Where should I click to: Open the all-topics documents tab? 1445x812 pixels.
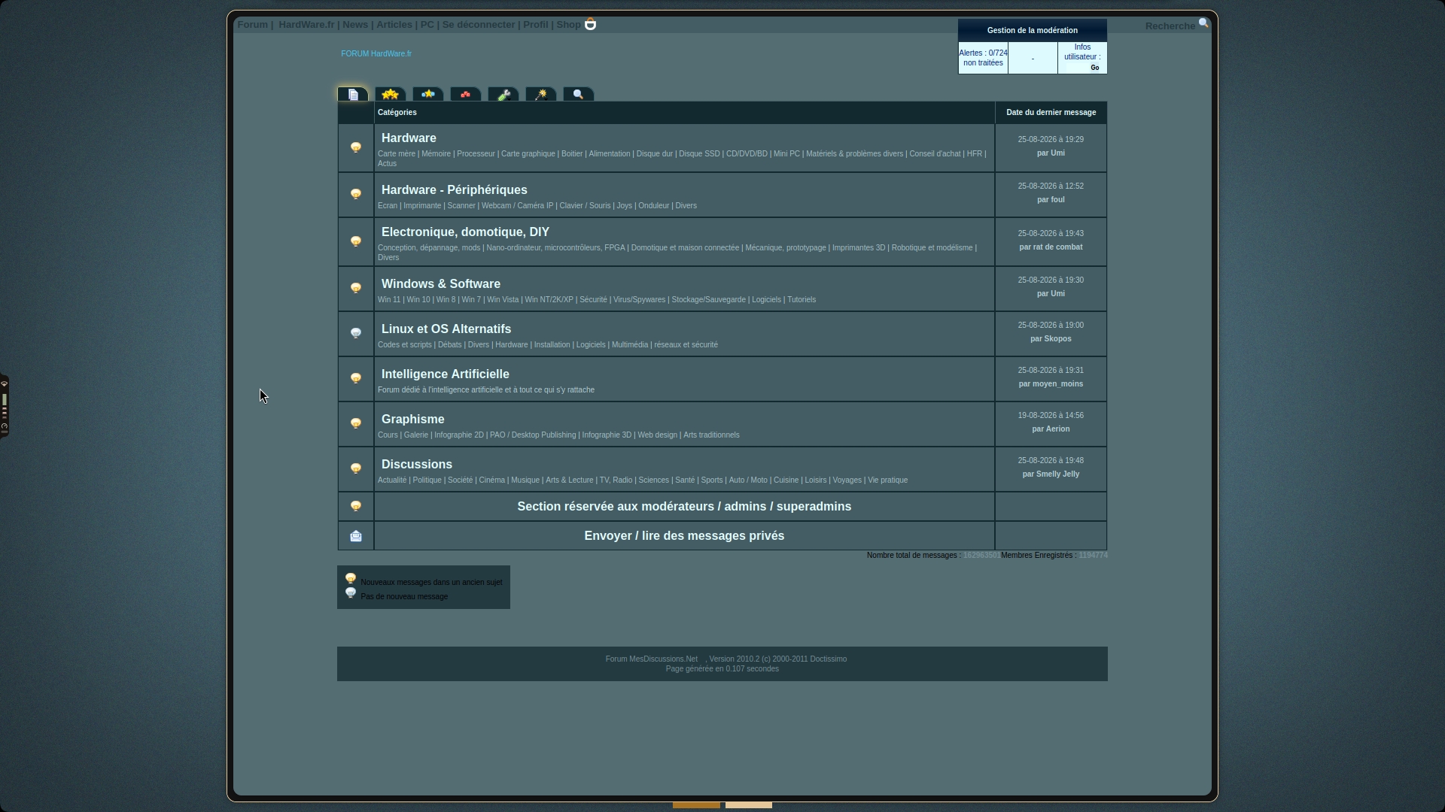point(353,94)
